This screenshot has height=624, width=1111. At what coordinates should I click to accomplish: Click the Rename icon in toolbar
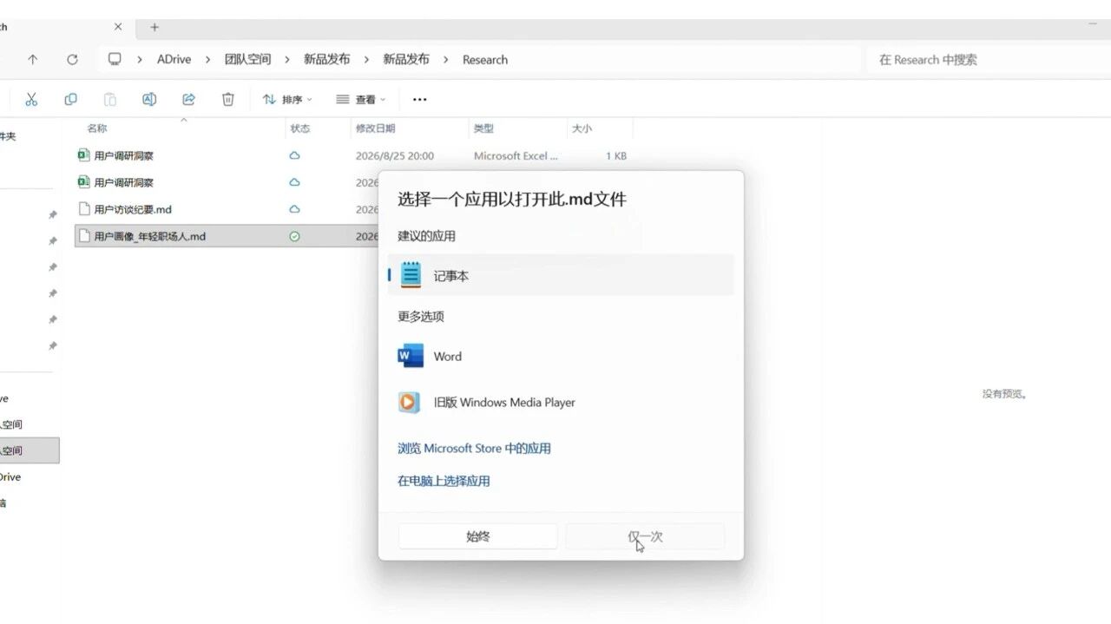click(x=149, y=100)
